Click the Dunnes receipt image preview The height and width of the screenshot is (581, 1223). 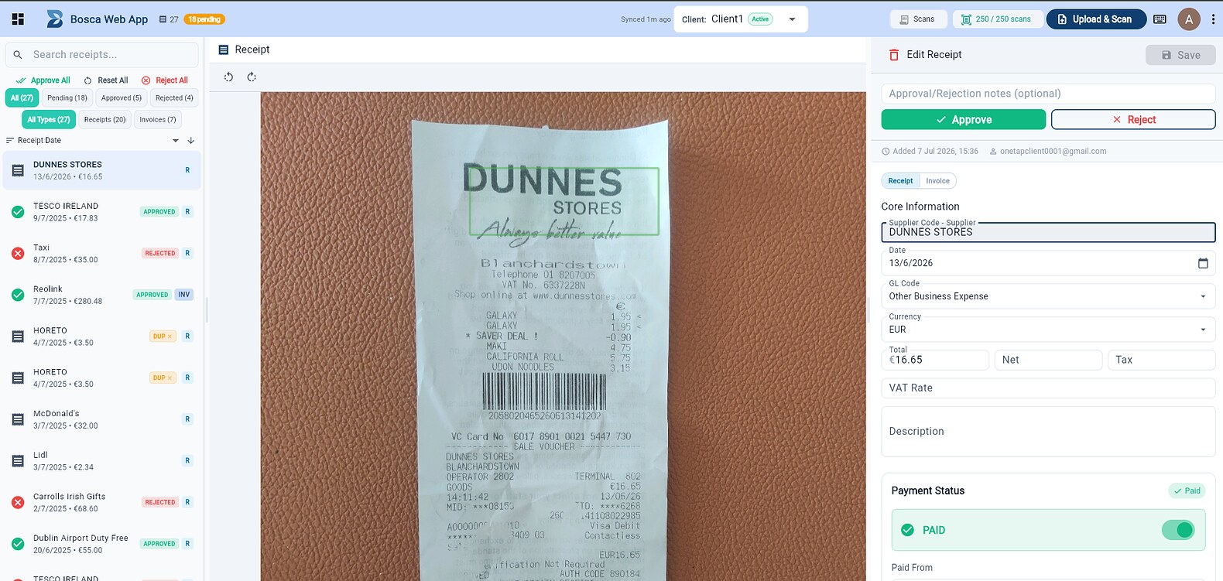click(563, 337)
